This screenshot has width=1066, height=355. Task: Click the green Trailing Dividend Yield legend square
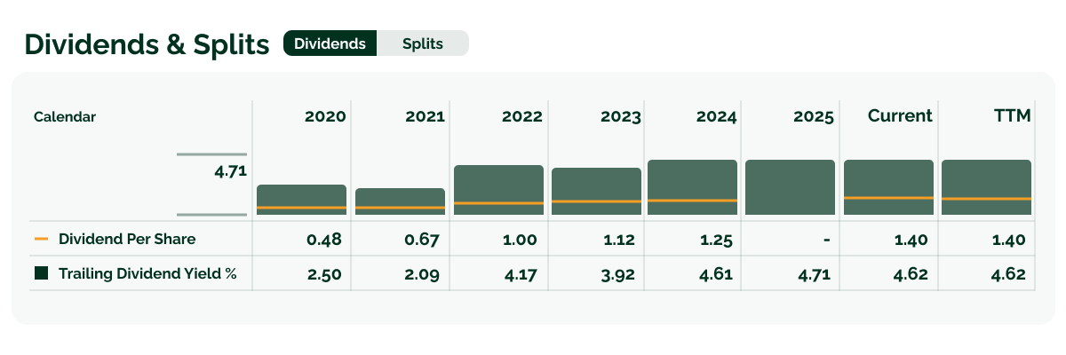click(x=41, y=274)
